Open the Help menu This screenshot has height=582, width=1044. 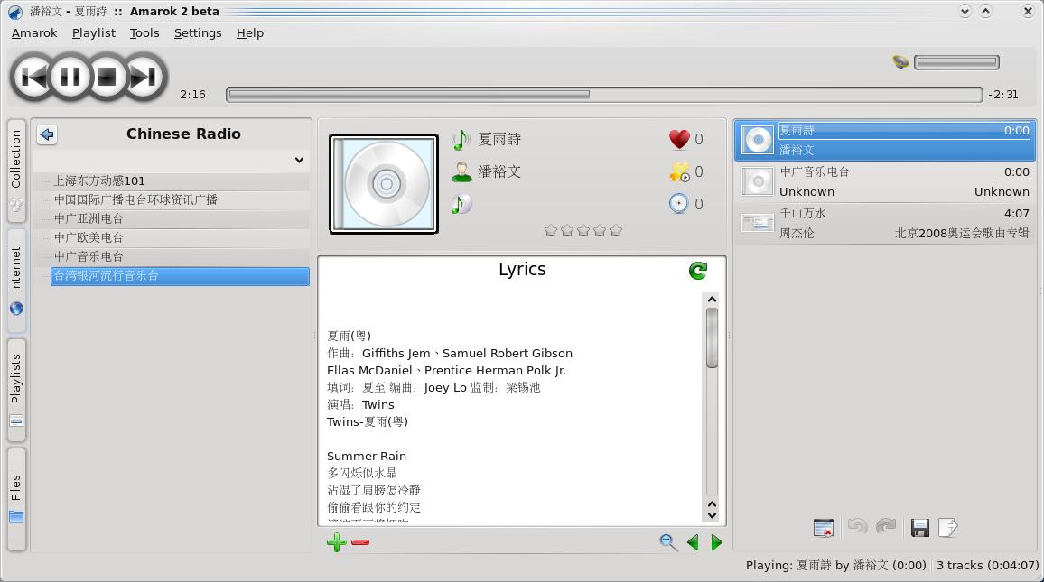249,32
